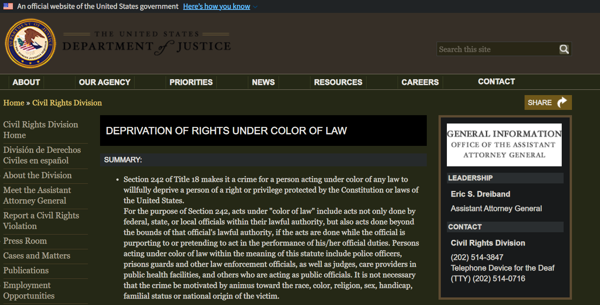Open the CAREERS menu
Image resolution: width=600 pixels, height=305 pixels.
pyautogui.click(x=420, y=82)
